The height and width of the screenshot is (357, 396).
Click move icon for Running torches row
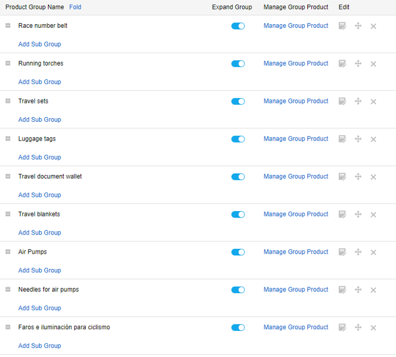358,64
